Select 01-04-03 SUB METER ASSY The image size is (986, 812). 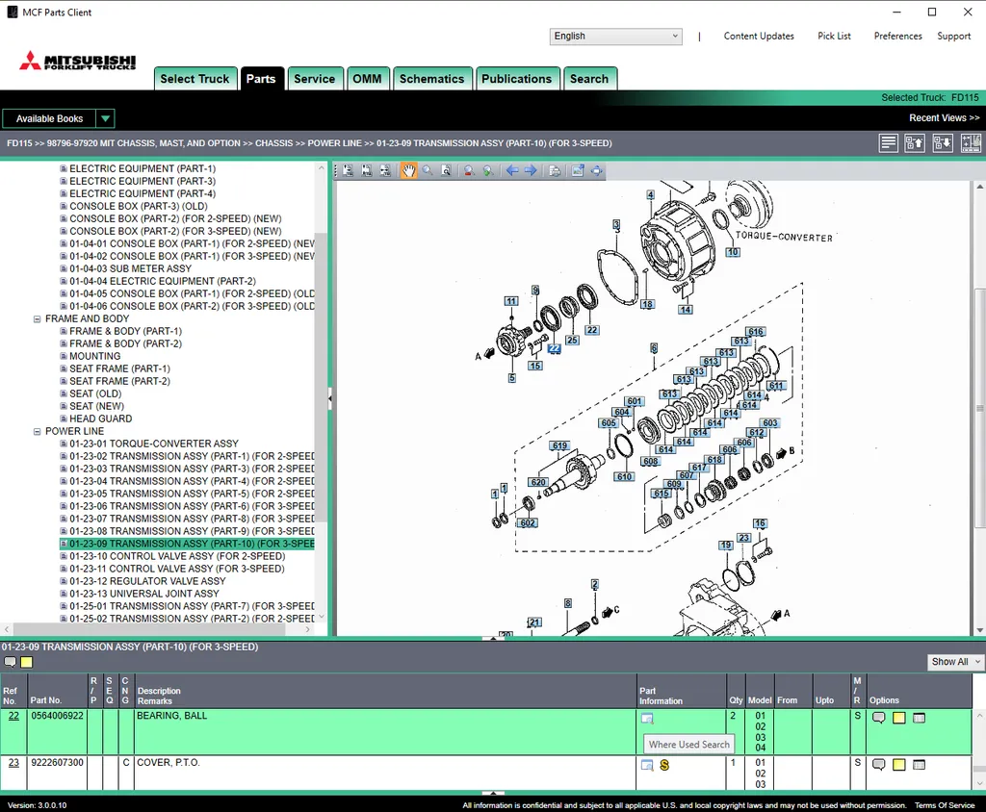tap(130, 268)
